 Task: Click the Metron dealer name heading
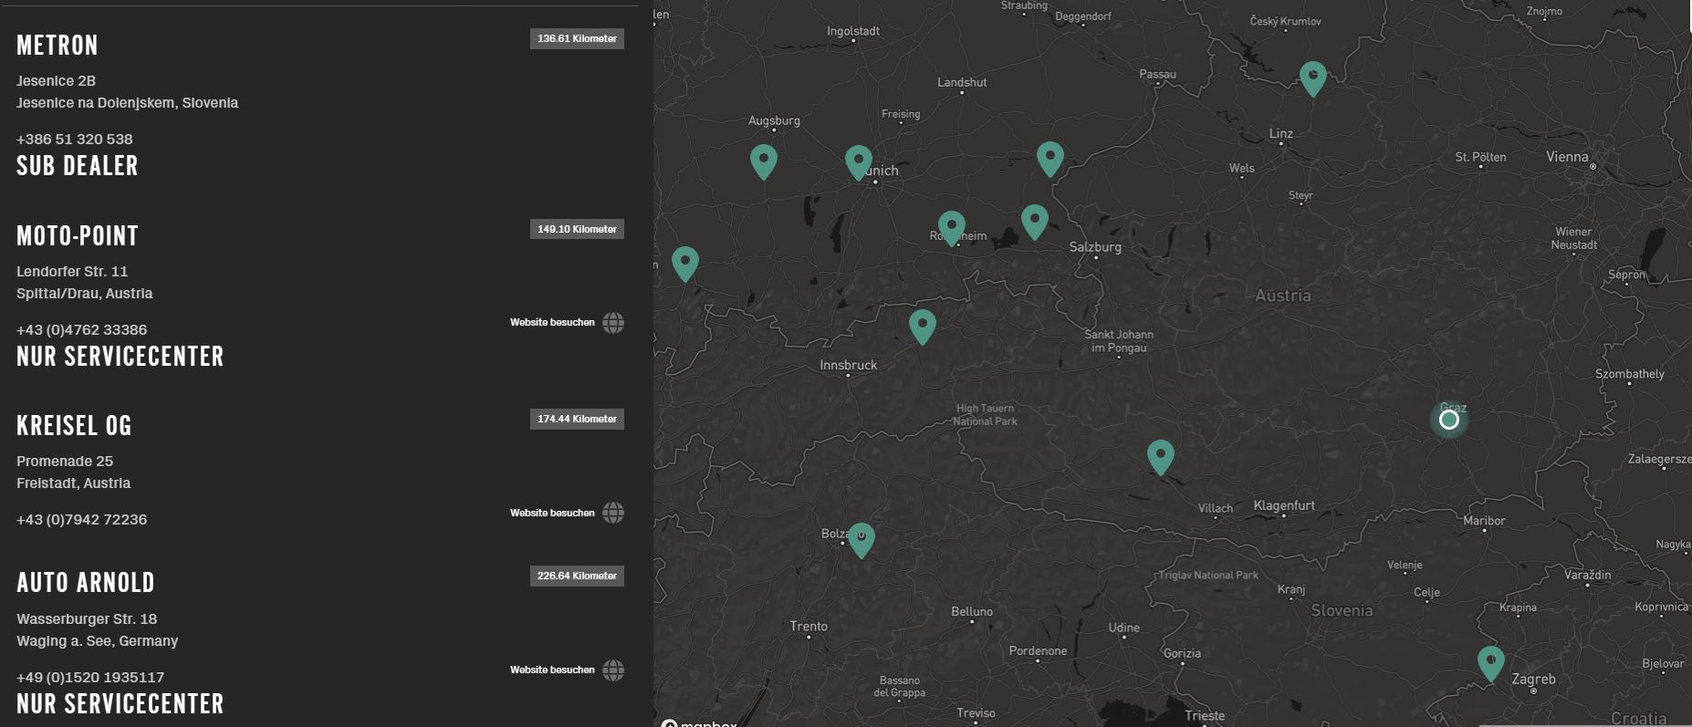pyautogui.click(x=57, y=46)
